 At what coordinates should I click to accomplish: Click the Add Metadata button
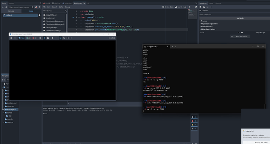coord(240,36)
